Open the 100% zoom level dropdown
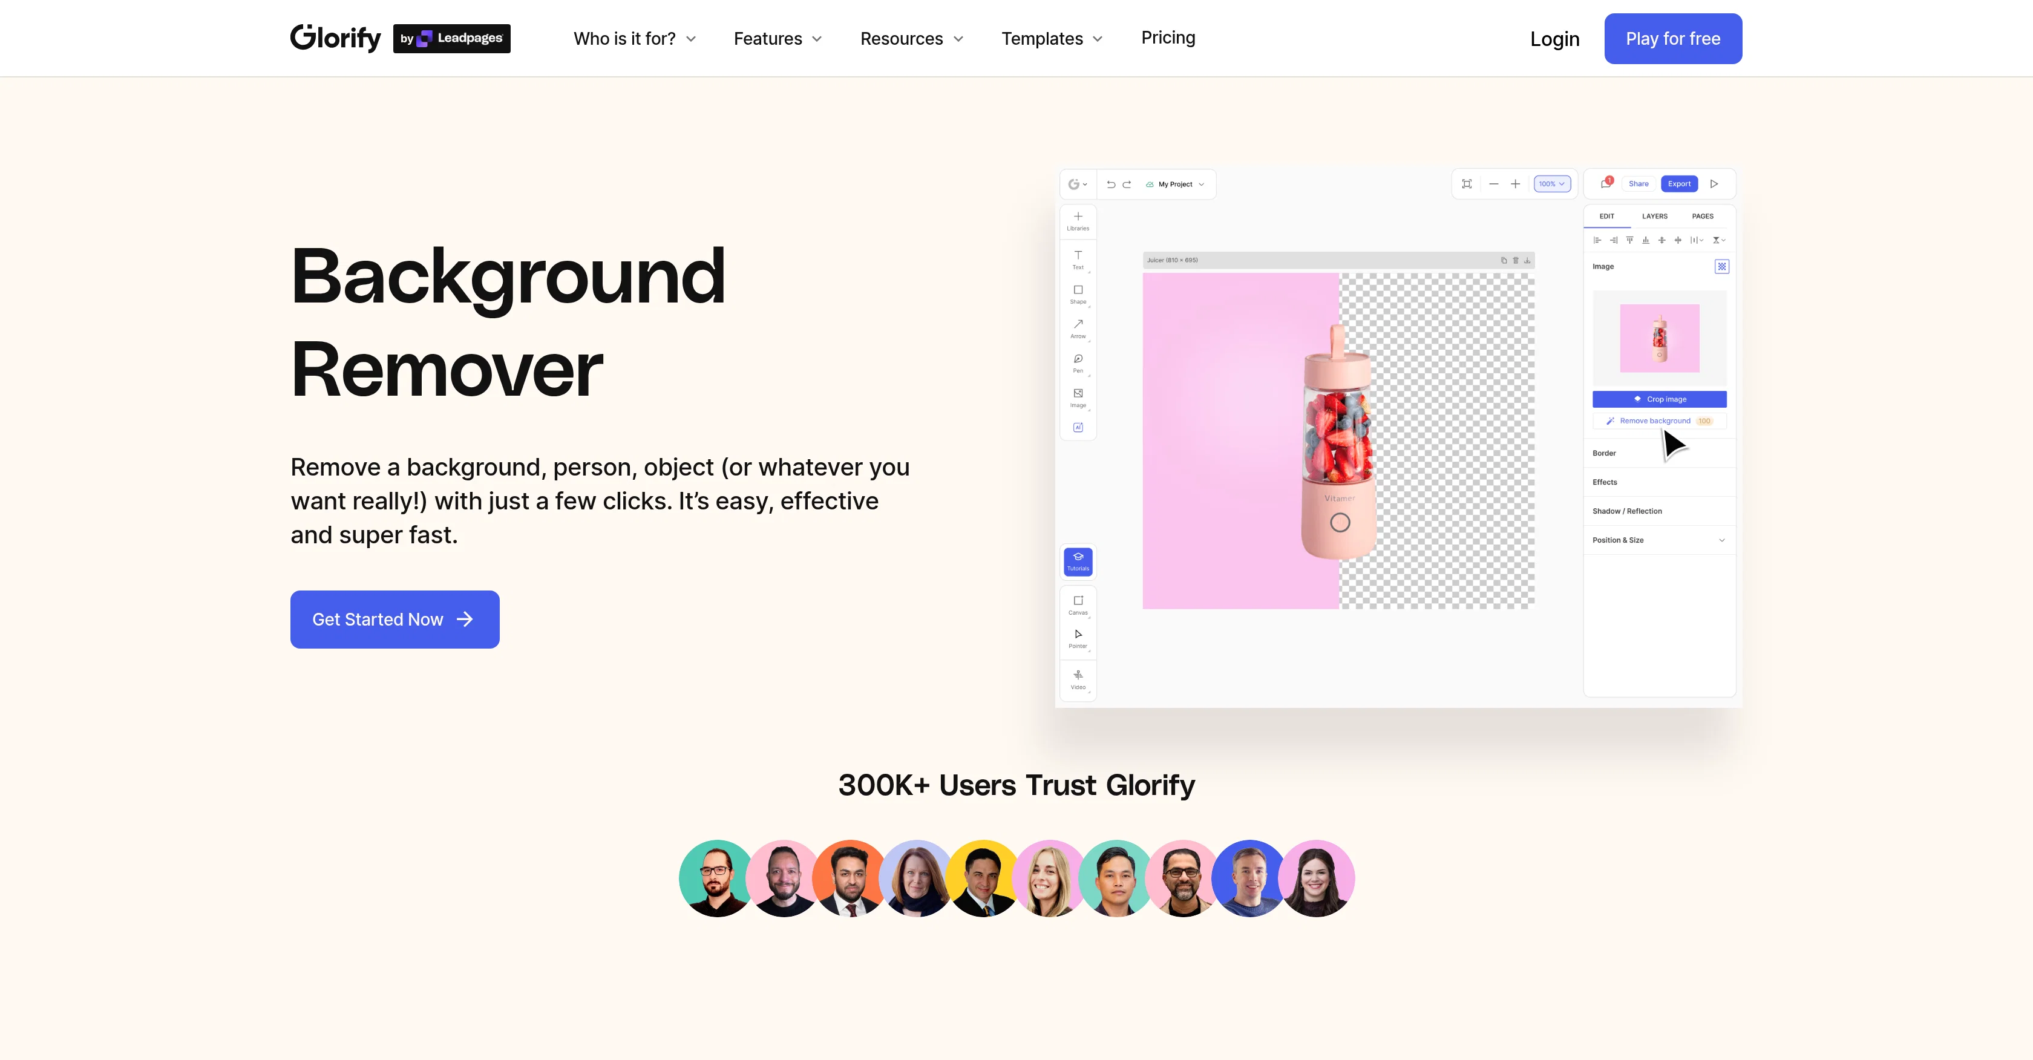The width and height of the screenshot is (2033, 1060). [x=1551, y=184]
